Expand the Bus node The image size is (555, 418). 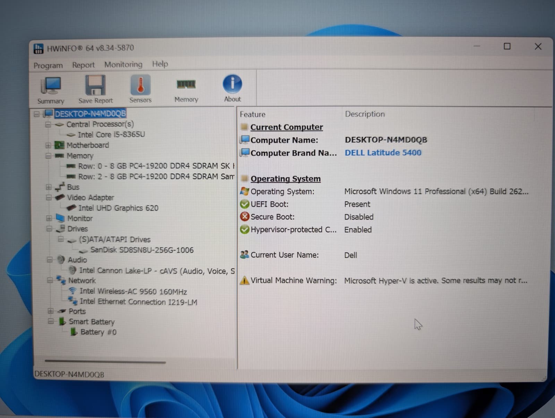[49, 187]
